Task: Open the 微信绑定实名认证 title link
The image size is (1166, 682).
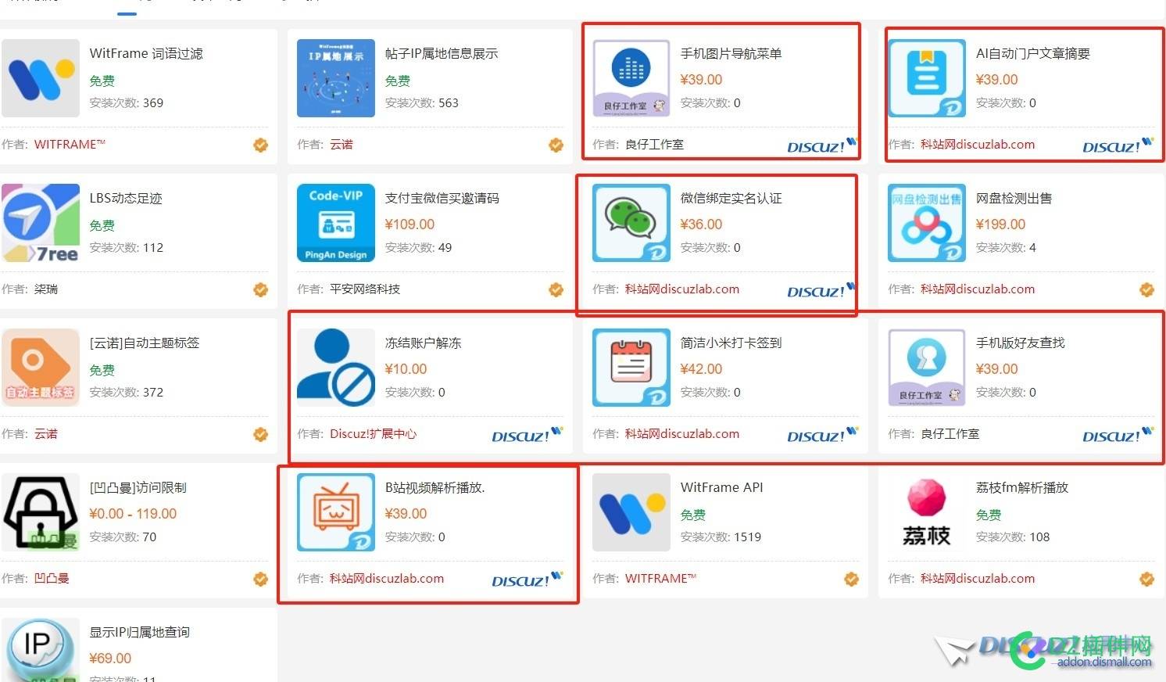Action: pyautogui.click(x=731, y=198)
